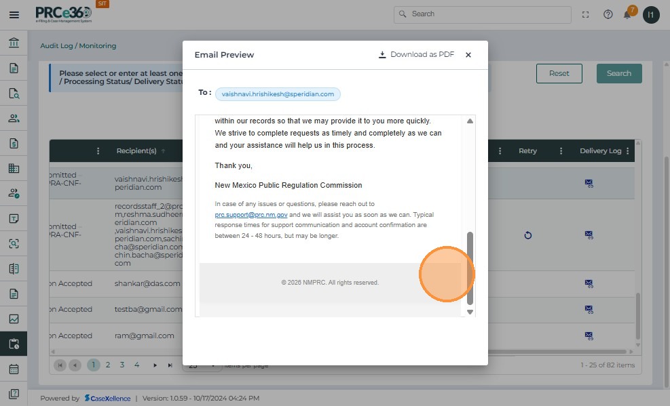Go to page 3 of results
This screenshot has width=670, height=406.
122,365
